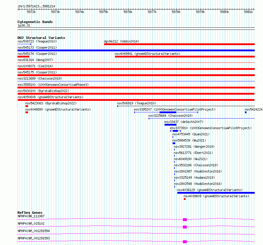Click the blue glyph under nsv5424224
263x245 pixels.
(246, 112)
